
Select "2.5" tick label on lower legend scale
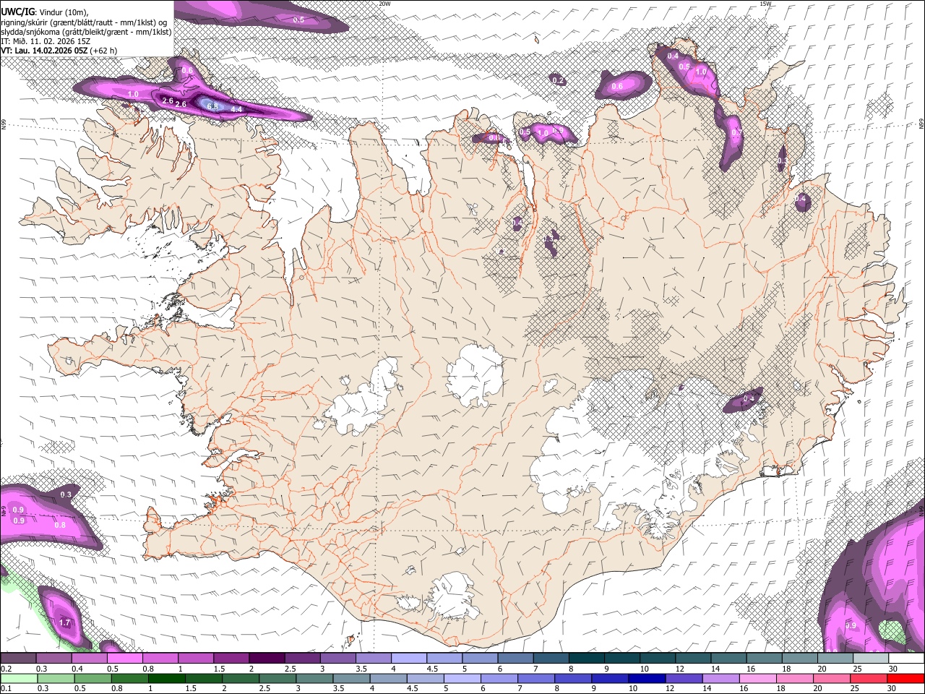(265, 688)
